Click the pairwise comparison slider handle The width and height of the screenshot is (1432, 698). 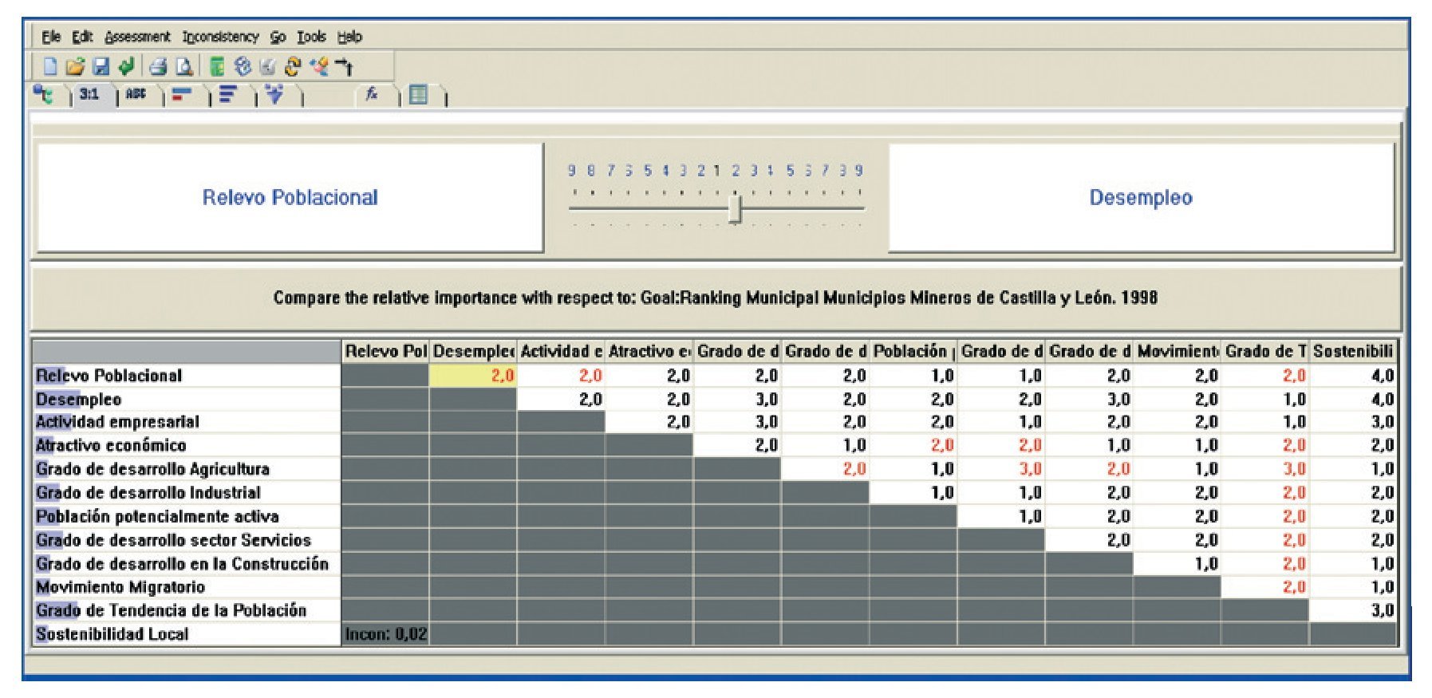coord(736,210)
